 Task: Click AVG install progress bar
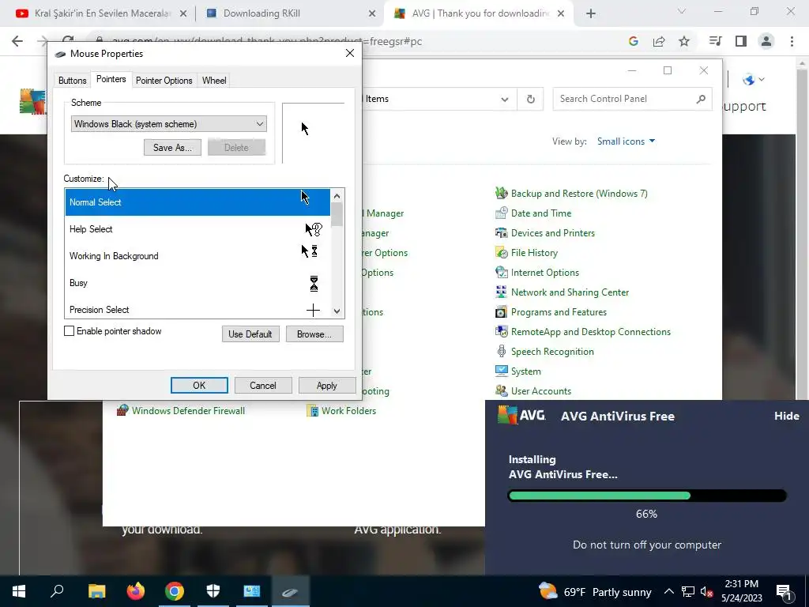coord(647,496)
